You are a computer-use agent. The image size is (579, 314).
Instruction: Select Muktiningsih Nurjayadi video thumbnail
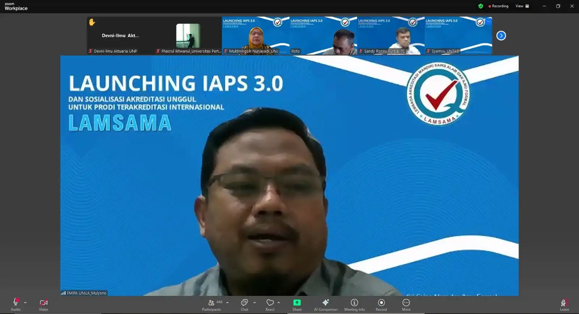point(255,35)
